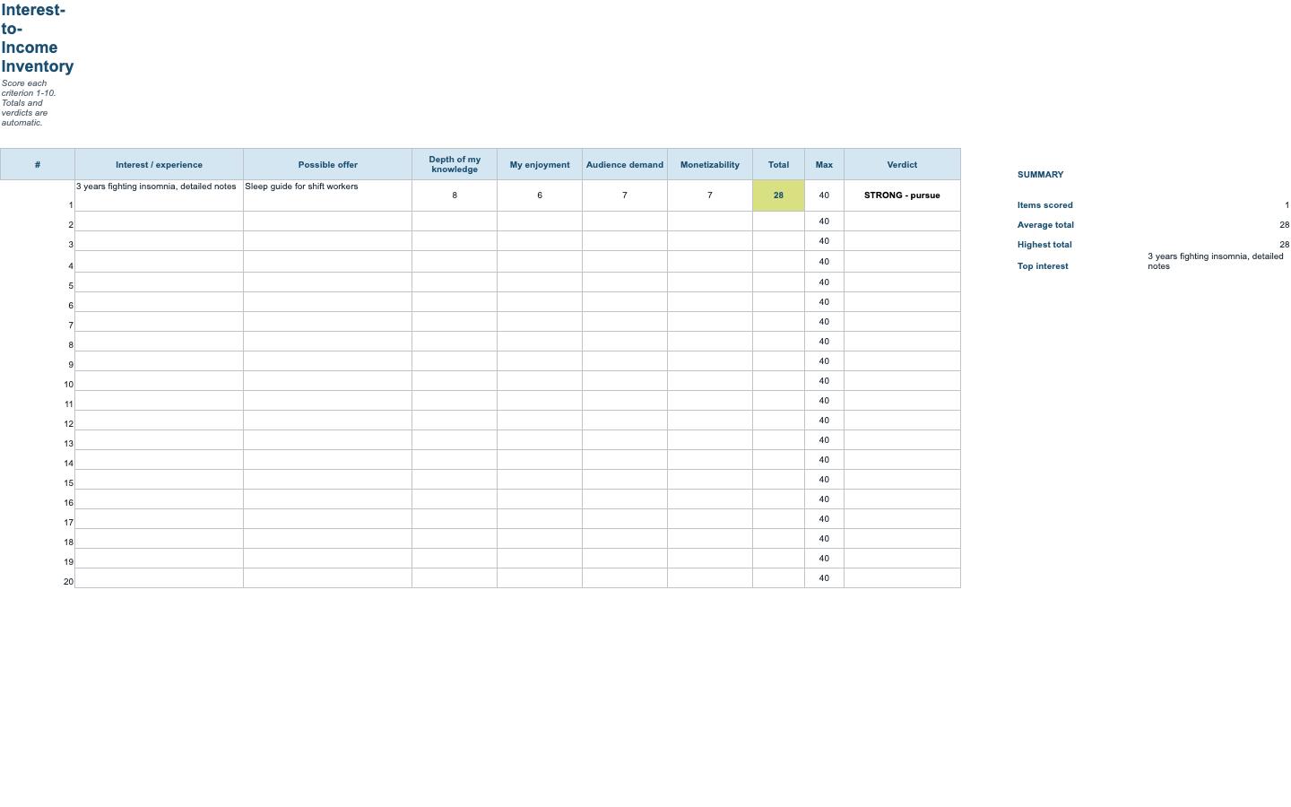Click the 'STRONG - pursue' verdict cell

[902, 195]
